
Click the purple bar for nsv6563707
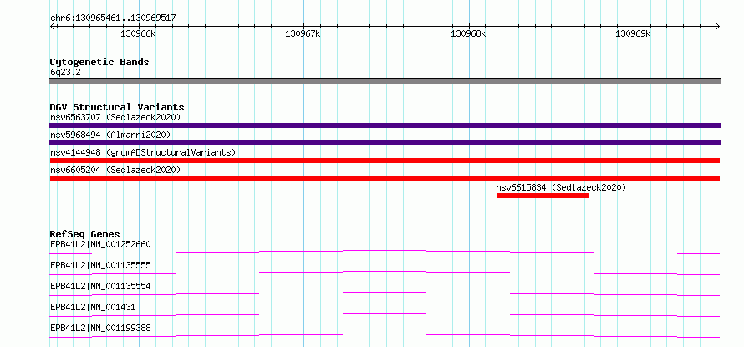[x=385, y=125]
